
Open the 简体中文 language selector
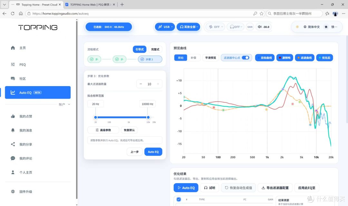[x=312, y=27]
